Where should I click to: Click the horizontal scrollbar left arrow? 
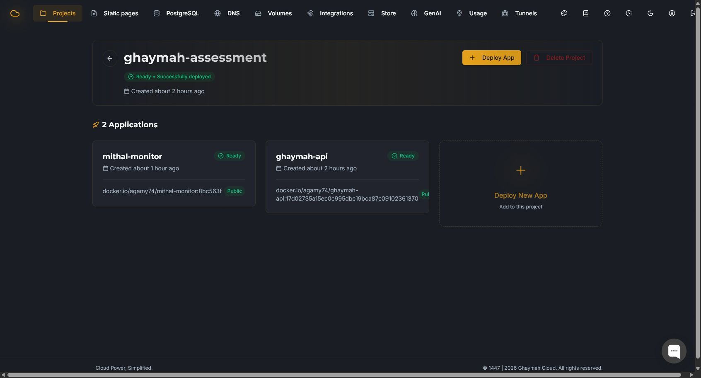click(x=3, y=375)
